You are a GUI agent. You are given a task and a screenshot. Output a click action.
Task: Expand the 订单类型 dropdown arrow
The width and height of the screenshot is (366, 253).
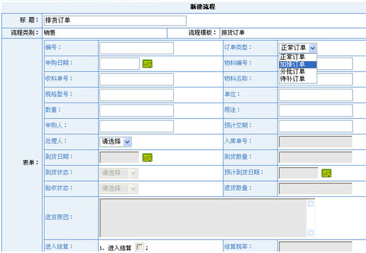312,48
